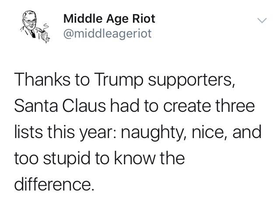The width and height of the screenshot is (280, 201).
Task: Click the word "Claus" in the tweet
Action: coord(84,106)
